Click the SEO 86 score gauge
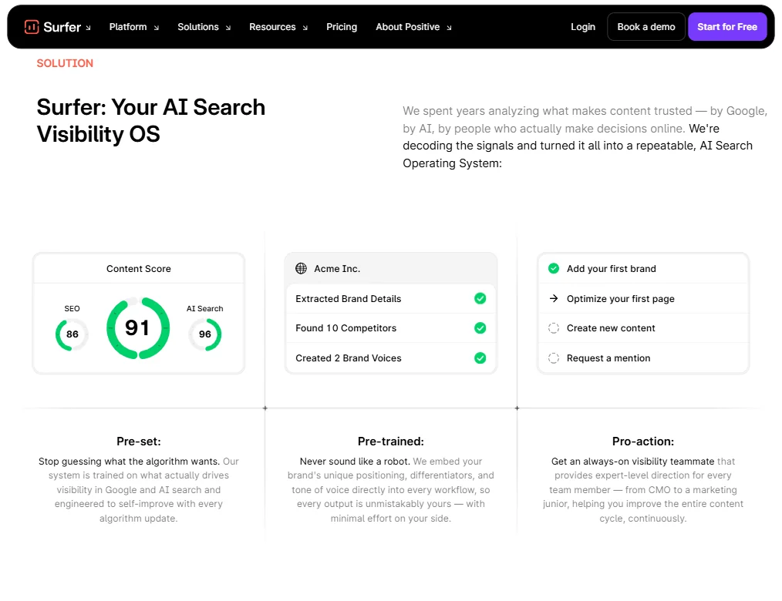This screenshot has height=601, width=782. [72, 334]
